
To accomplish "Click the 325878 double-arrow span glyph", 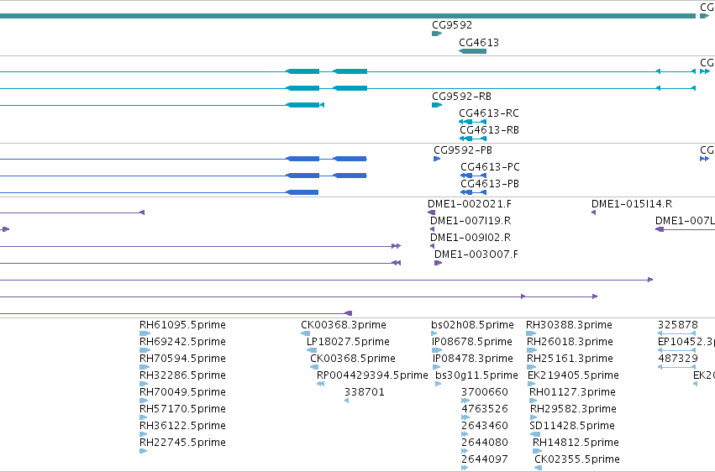I will tap(676, 333).
